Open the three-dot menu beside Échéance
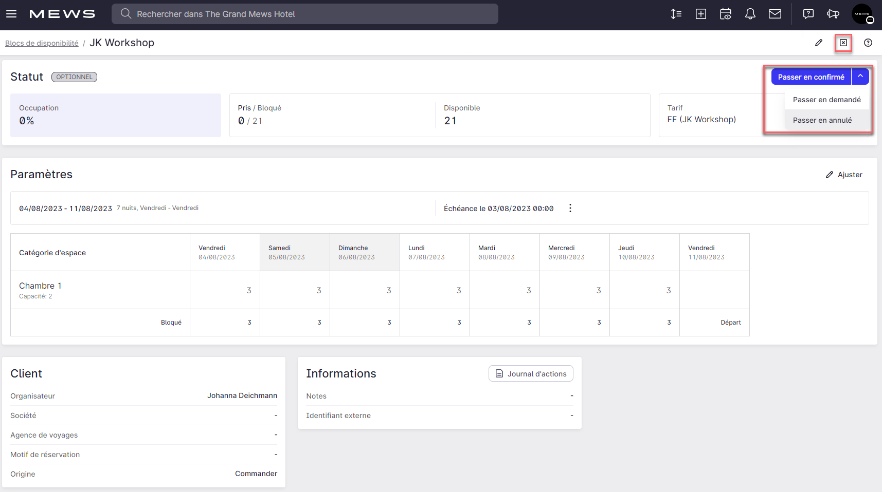 [x=570, y=208]
